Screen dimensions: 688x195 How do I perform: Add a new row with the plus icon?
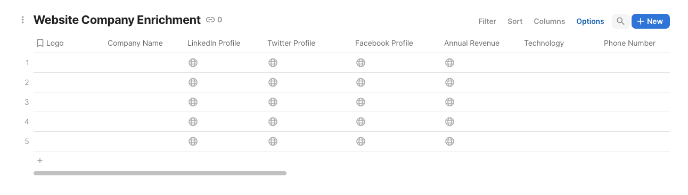40,160
